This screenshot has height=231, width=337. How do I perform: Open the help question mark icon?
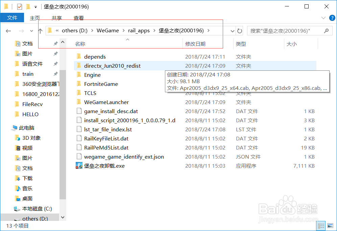coord(332,18)
